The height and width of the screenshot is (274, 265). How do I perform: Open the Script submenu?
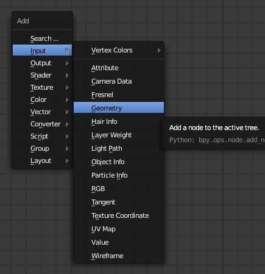[42, 136]
